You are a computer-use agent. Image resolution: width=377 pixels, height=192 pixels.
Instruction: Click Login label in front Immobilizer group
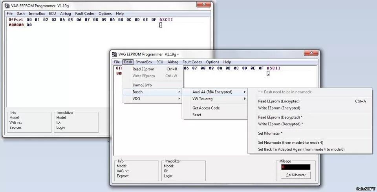pos(168,176)
